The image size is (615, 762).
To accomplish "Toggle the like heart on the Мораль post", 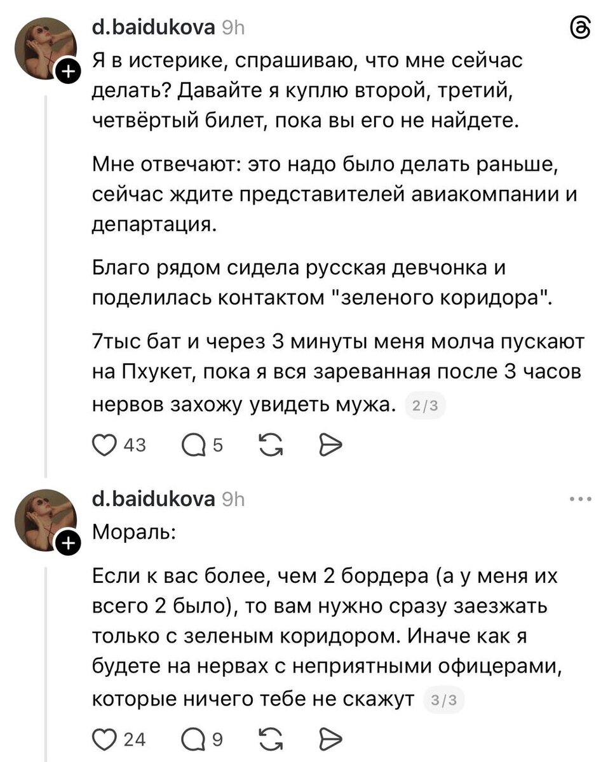I will (105, 739).
